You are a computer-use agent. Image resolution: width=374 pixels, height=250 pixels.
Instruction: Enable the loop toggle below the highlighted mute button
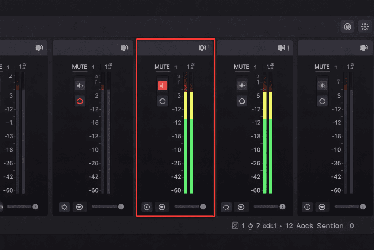(163, 101)
